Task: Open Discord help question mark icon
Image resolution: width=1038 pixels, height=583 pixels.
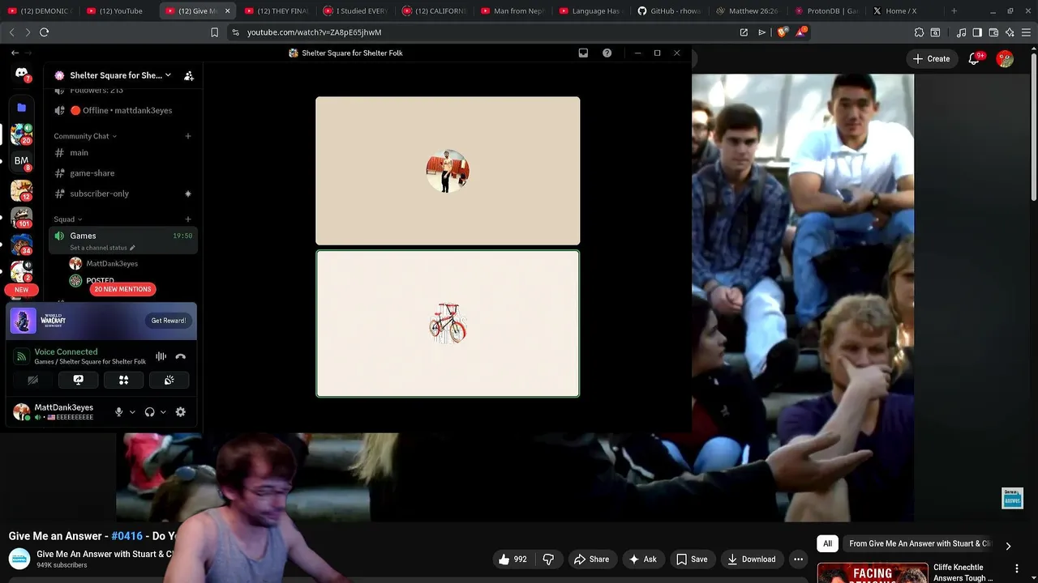Action: pyautogui.click(x=607, y=53)
